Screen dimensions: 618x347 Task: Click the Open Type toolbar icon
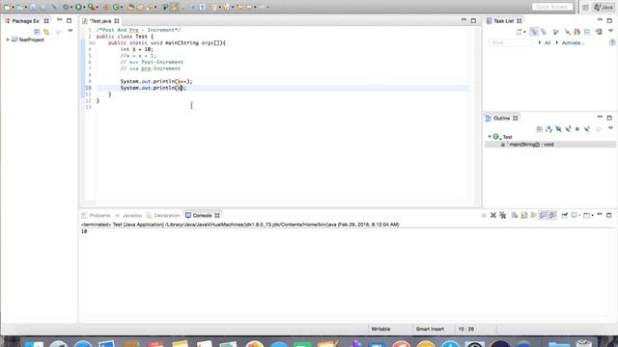[130, 7]
